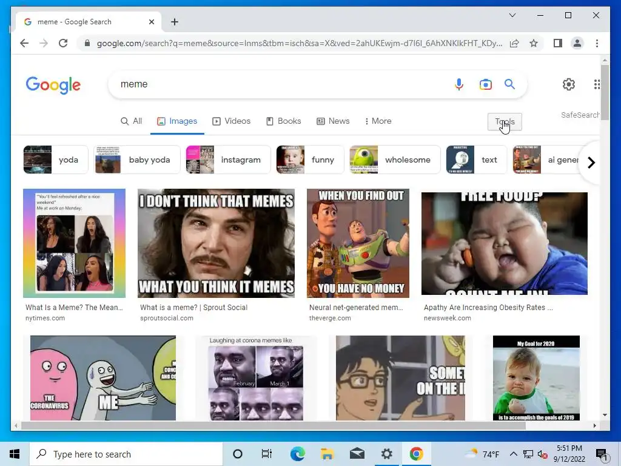This screenshot has height=466, width=621.
Task: Reload the Google search page
Action: tap(63, 43)
